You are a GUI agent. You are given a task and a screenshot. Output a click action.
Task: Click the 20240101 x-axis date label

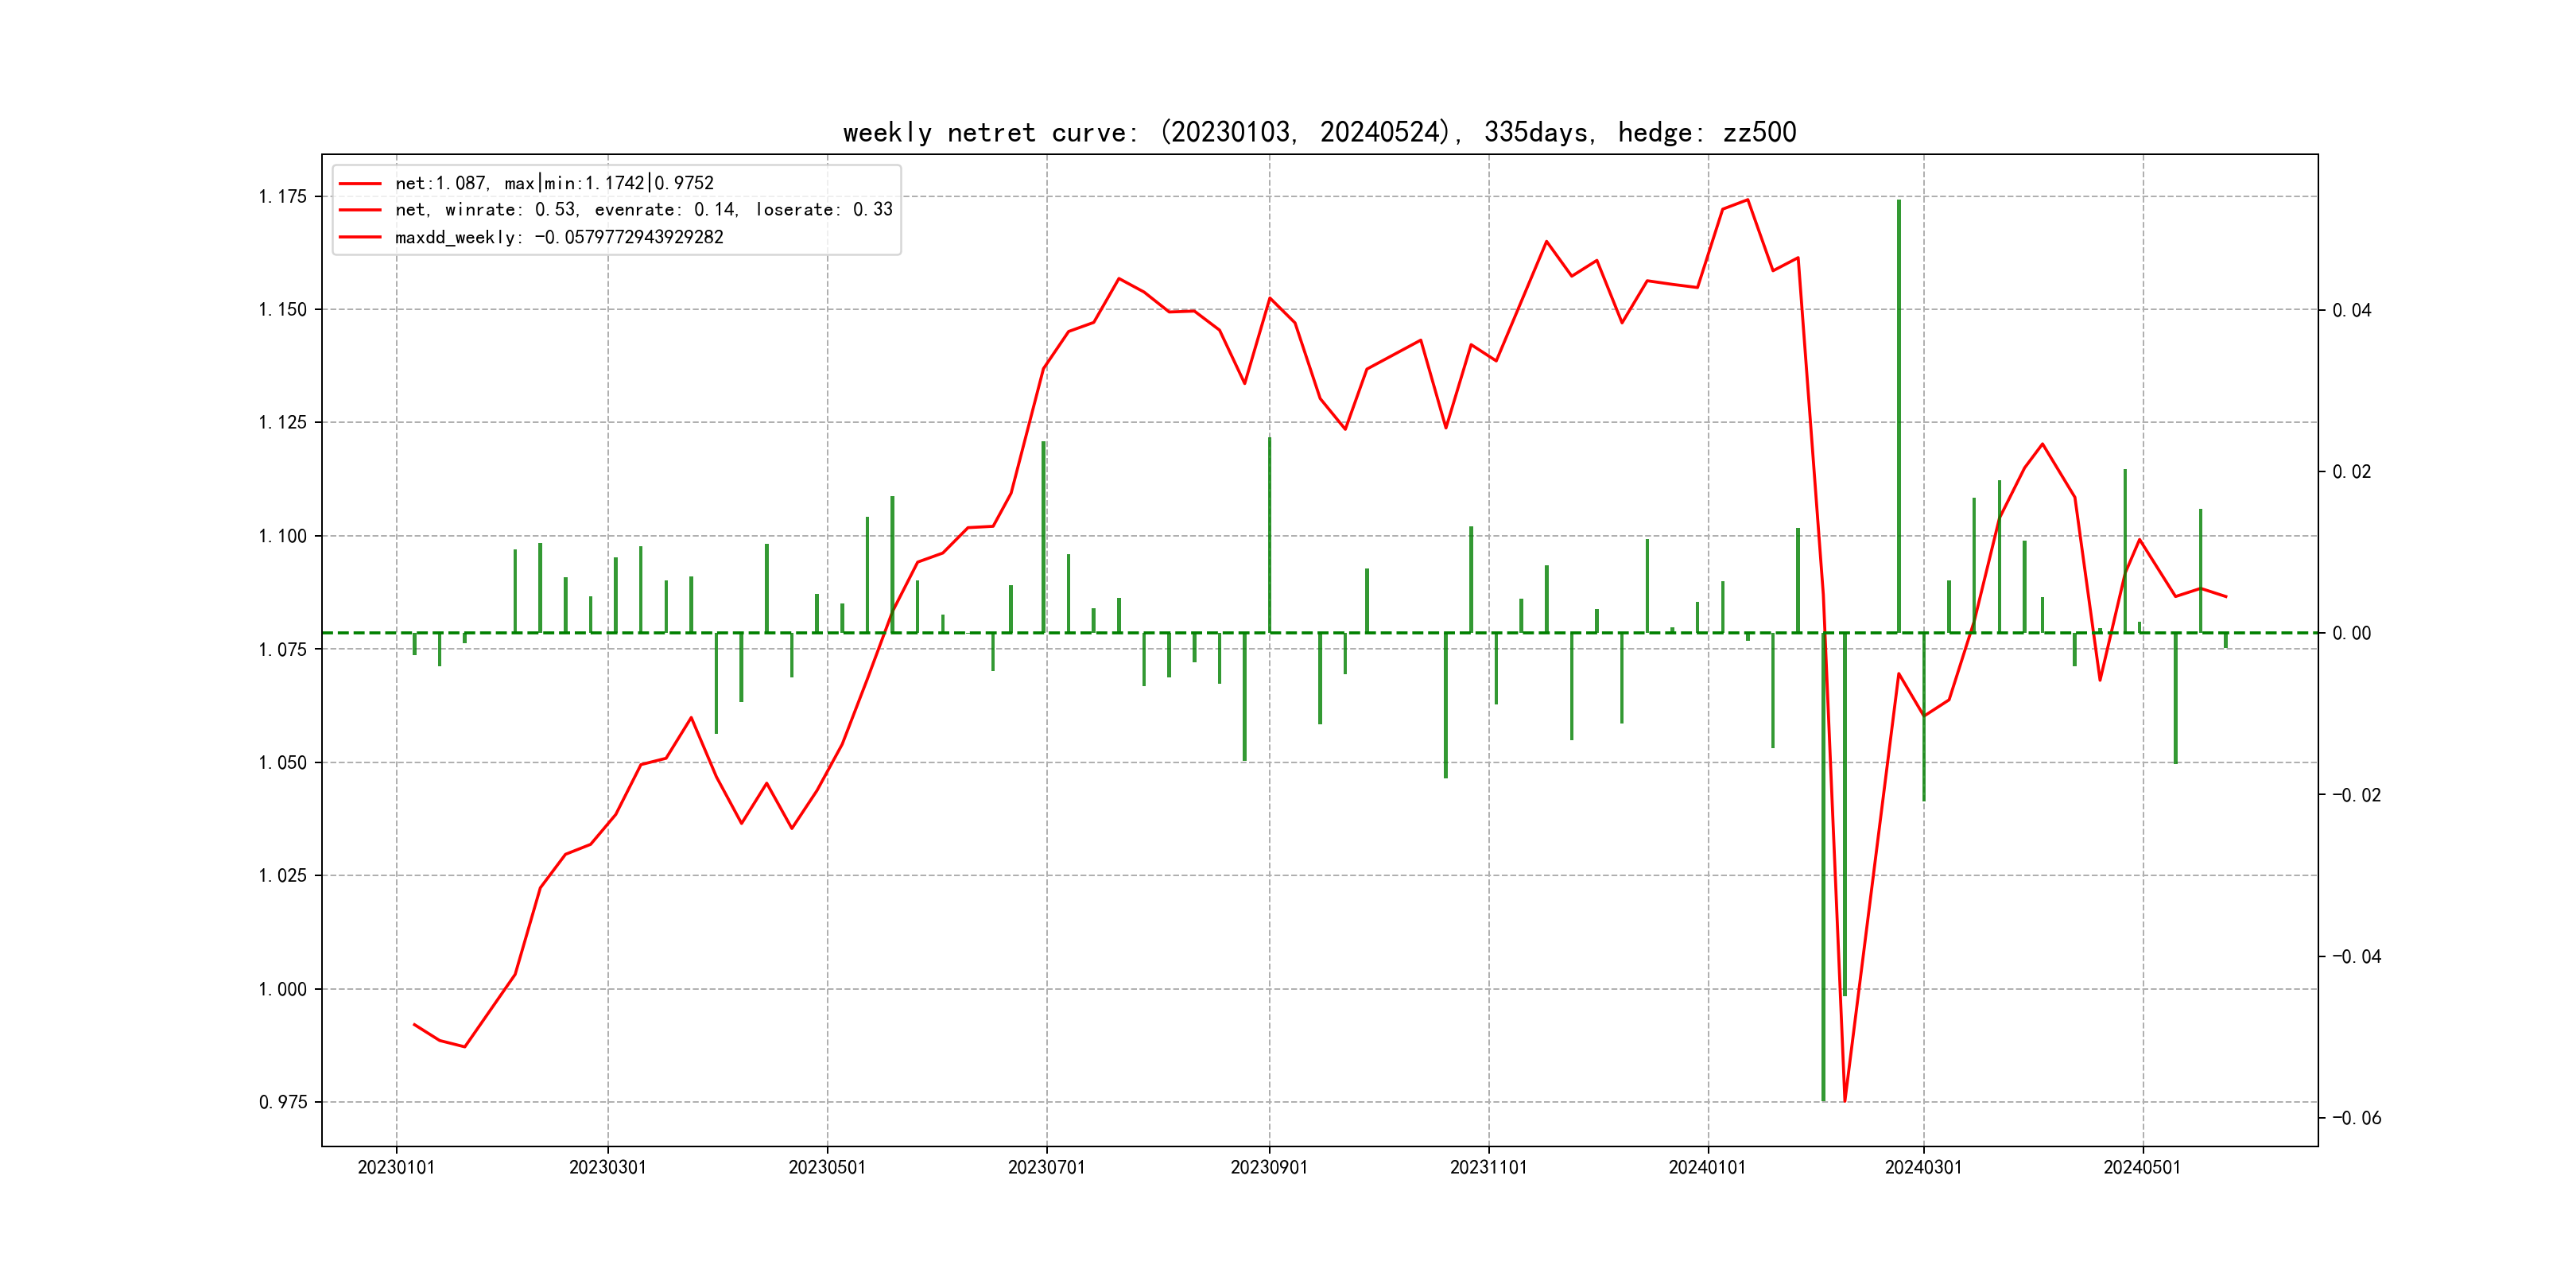coord(1707,1167)
